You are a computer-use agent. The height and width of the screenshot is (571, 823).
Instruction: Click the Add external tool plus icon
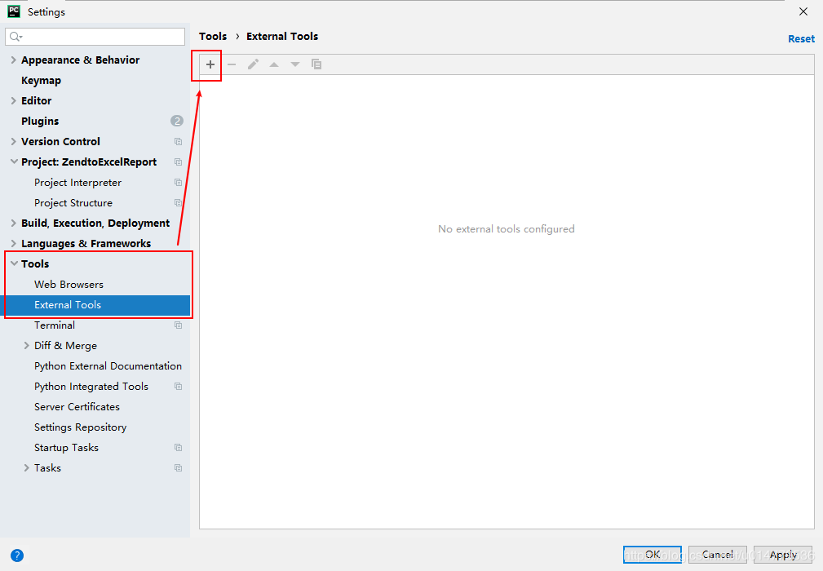[210, 64]
